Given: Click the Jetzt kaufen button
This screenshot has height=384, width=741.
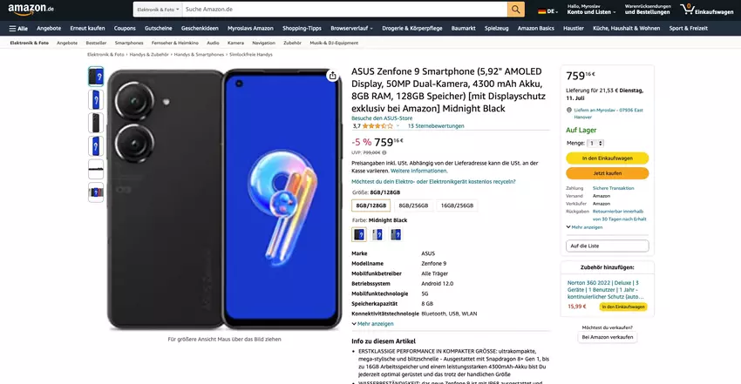Looking at the screenshot, I should pyautogui.click(x=608, y=173).
